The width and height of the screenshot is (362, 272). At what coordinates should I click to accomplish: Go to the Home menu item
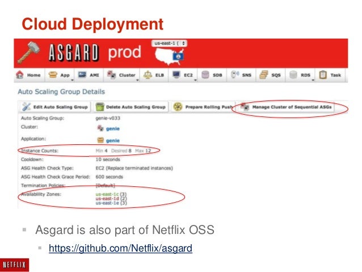coord(29,75)
